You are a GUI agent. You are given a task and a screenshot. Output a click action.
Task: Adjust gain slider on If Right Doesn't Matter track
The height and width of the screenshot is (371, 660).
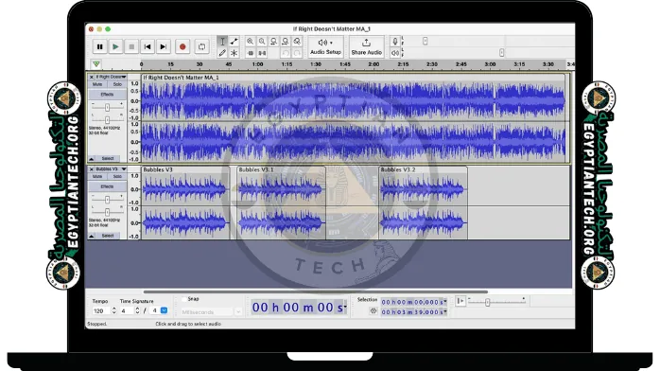[108, 107]
